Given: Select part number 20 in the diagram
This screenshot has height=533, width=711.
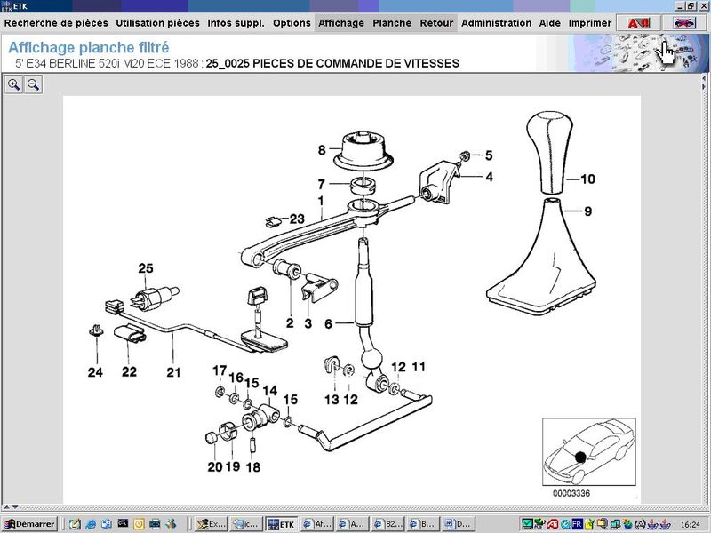Looking at the screenshot, I should [215, 467].
